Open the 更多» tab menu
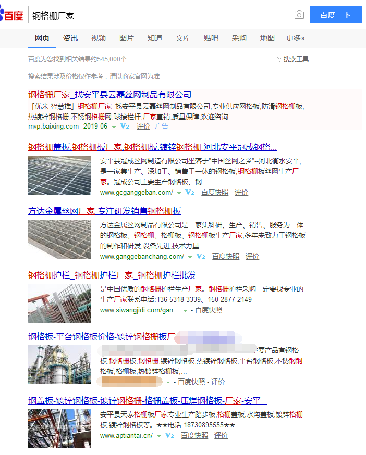Image resolution: width=366 pixels, height=455 pixels. pyautogui.click(x=296, y=38)
